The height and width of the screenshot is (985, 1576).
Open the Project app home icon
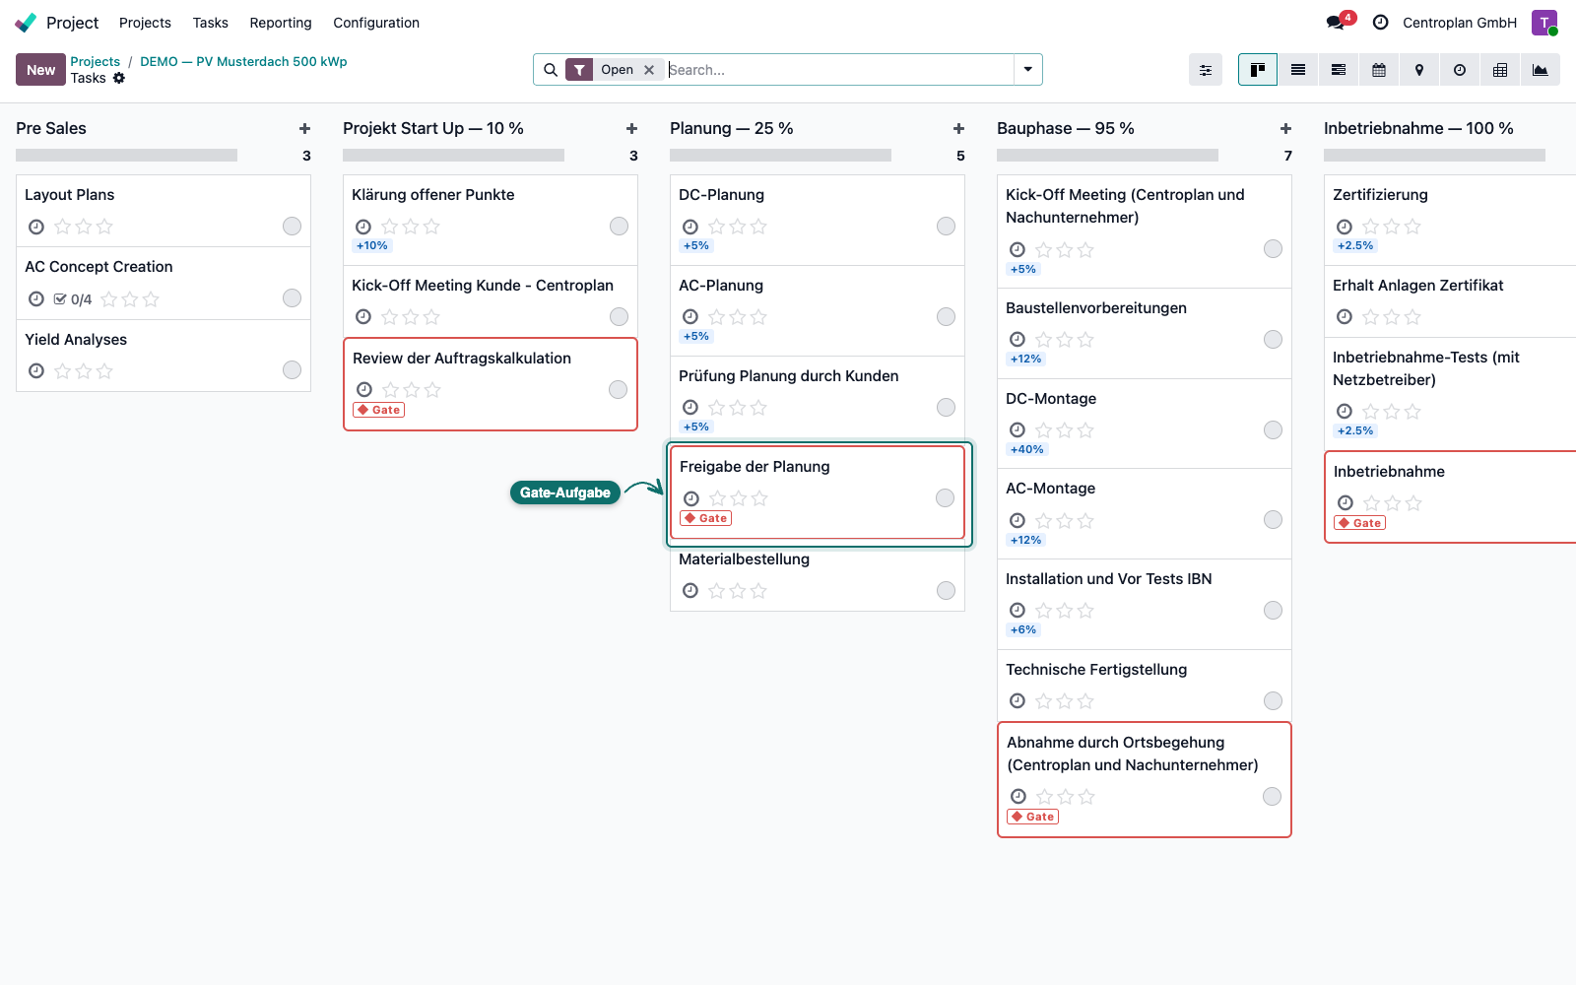(27, 23)
